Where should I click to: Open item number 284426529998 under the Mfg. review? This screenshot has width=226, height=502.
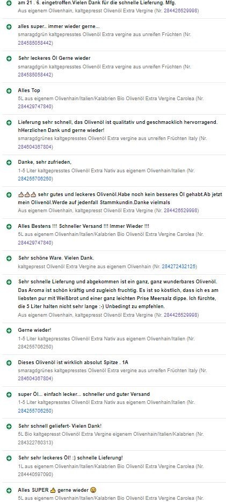click(x=181, y=11)
